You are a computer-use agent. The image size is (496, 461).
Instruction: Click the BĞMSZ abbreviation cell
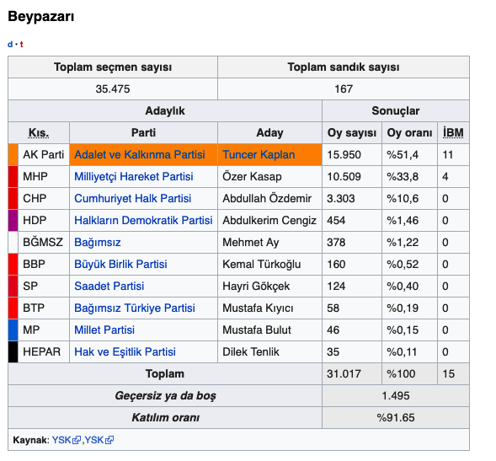point(43,242)
